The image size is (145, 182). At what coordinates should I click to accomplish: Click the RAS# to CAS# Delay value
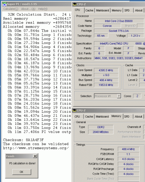coord(128,164)
